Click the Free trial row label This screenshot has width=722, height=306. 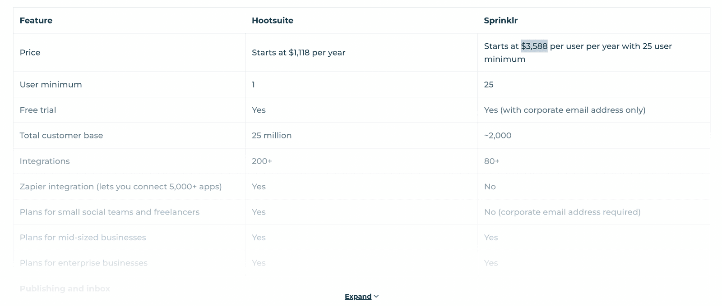click(38, 110)
